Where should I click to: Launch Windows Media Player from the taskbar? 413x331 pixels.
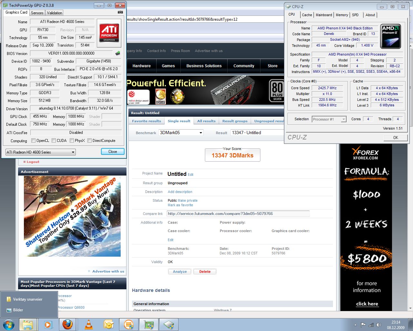tap(48, 325)
